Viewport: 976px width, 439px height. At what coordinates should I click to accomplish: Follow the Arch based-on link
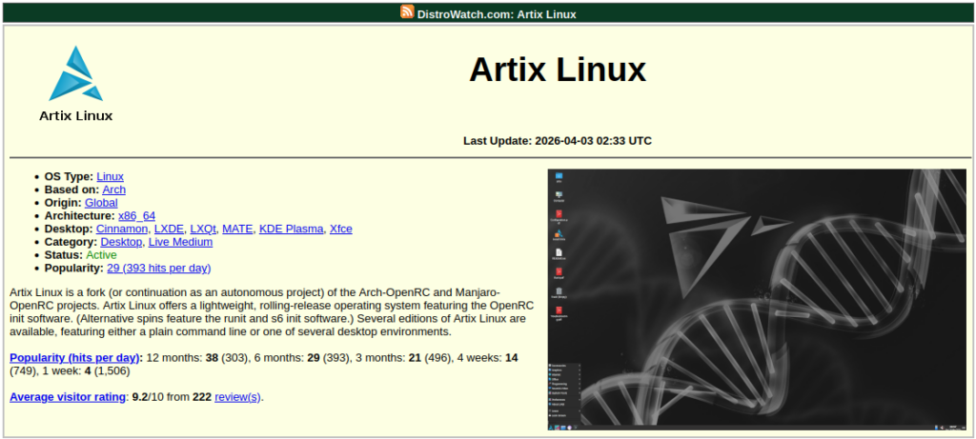[x=113, y=190]
